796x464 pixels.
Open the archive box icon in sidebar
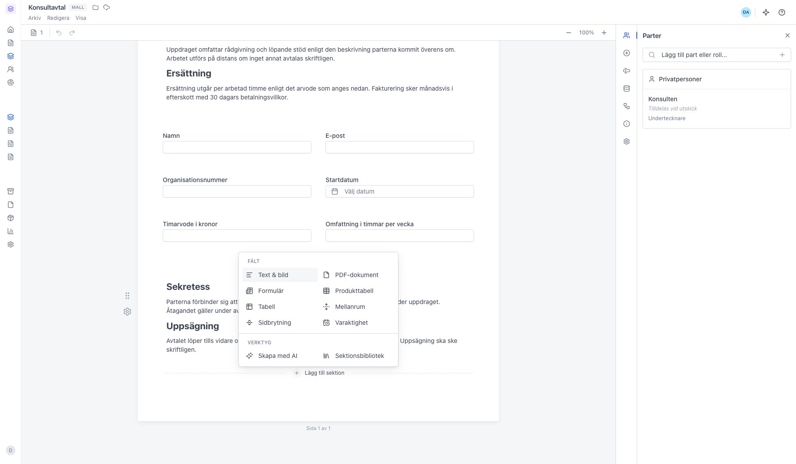pyautogui.click(x=11, y=191)
